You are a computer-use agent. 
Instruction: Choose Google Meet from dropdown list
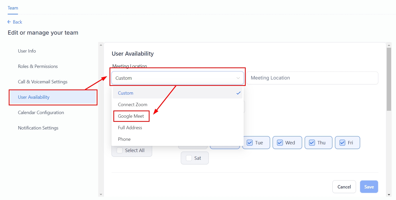point(131,116)
